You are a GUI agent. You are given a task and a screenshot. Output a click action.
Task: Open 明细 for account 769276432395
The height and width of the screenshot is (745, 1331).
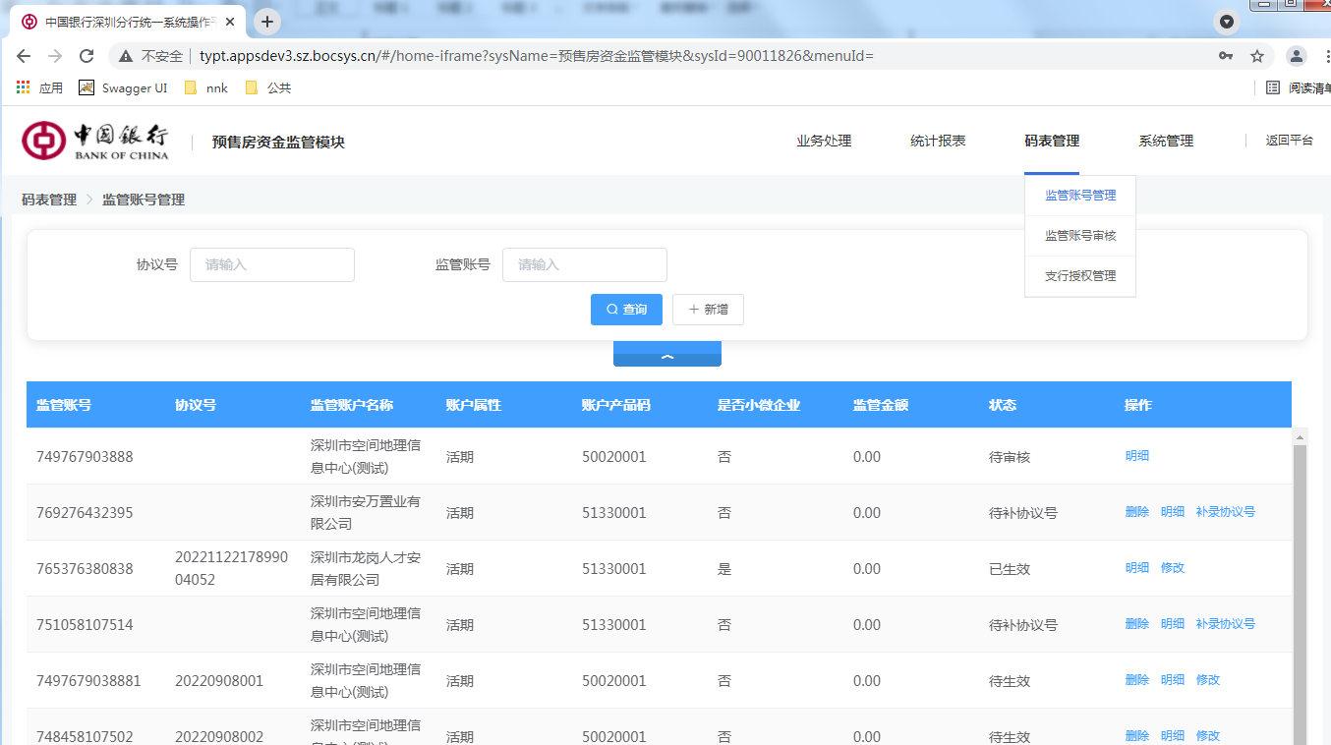pos(1173,512)
